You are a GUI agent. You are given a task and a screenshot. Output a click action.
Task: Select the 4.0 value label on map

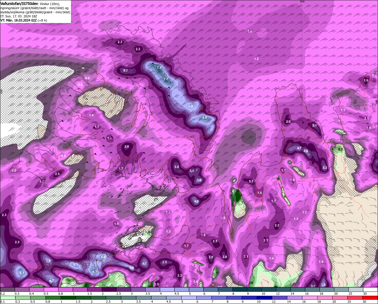[x=196, y=202]
